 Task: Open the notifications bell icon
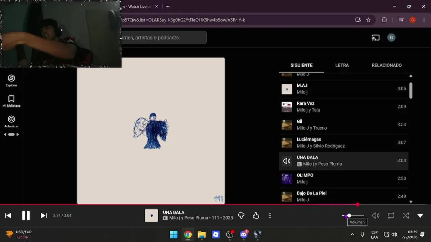click(x=422, y=235)
